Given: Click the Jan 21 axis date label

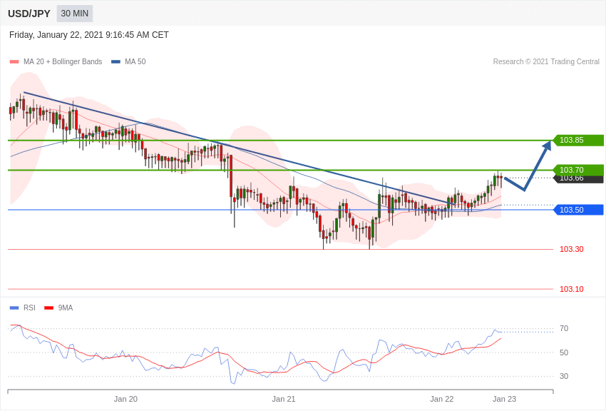Looking at the screenshot, I should [x=284, y=399].
